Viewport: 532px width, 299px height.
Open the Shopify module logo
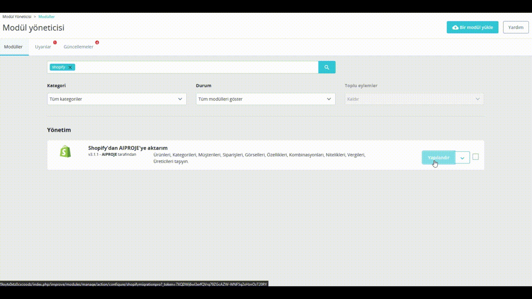click(66, 151)
